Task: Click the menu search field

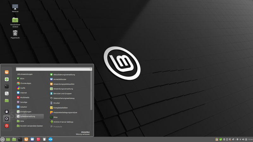Action: tap(54, 69)
